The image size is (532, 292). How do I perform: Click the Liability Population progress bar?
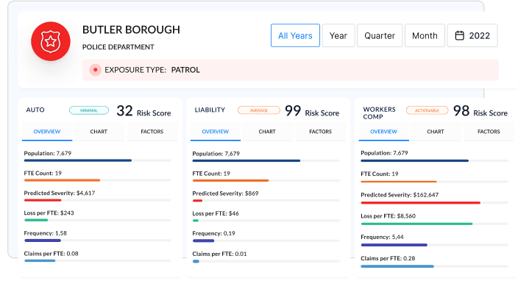(x=266, y=161)
